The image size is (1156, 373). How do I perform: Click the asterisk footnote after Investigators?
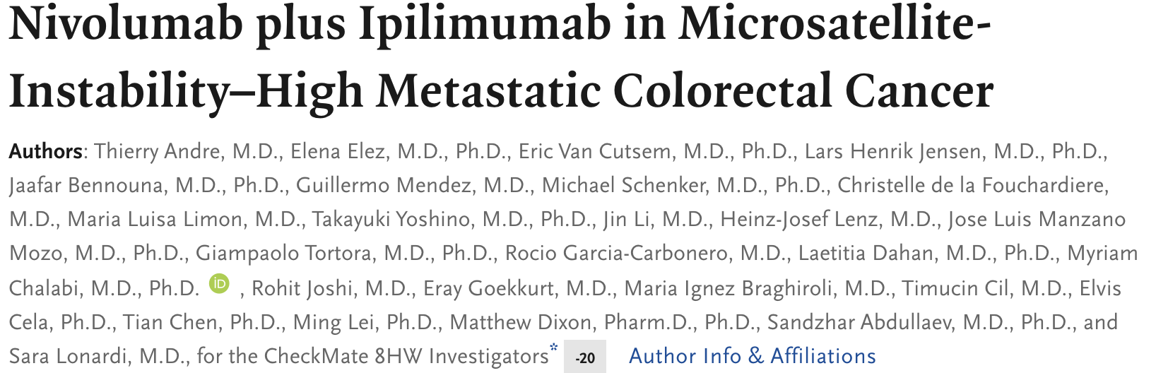pyautogui.click(x=553, y=347)
